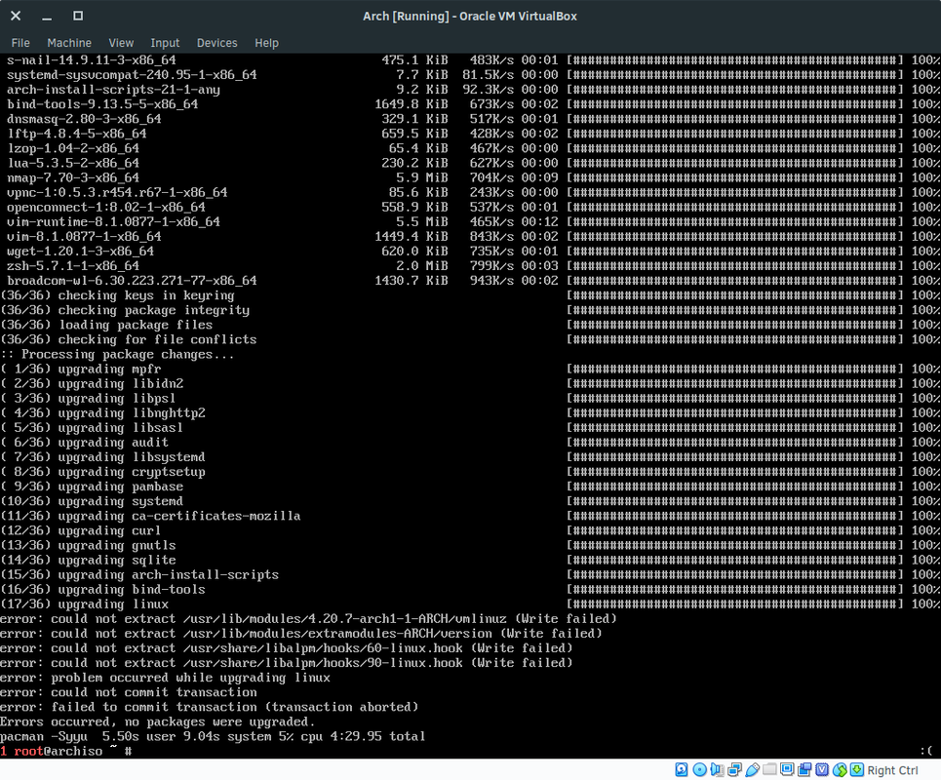Click the root@archiso shell prompt
The width and height of the screenshot is (941, 780).
click(x=66, y=751)
